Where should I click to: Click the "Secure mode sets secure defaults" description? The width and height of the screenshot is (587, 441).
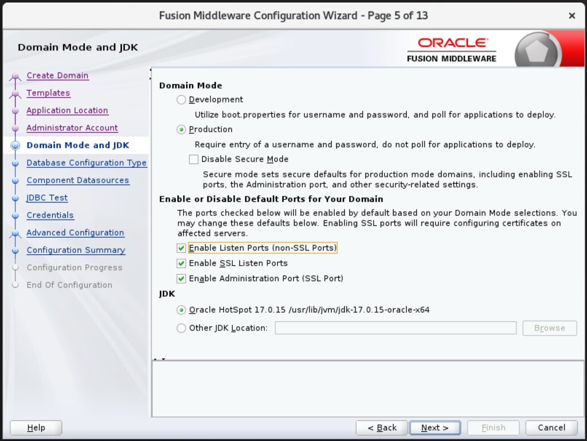click(388, 179)
